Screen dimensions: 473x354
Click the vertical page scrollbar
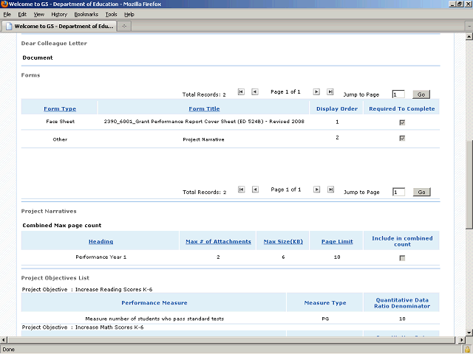468,184
